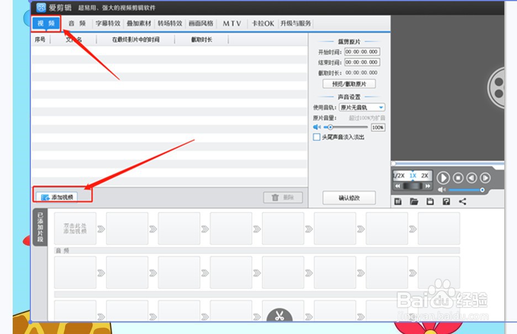Set playback speed to 2X
This screenshot has width=517, height=334.
pos(425,176)
